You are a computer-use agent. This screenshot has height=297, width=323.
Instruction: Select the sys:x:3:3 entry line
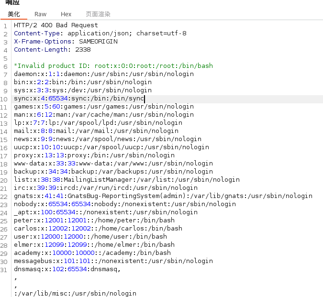(83, 90)
